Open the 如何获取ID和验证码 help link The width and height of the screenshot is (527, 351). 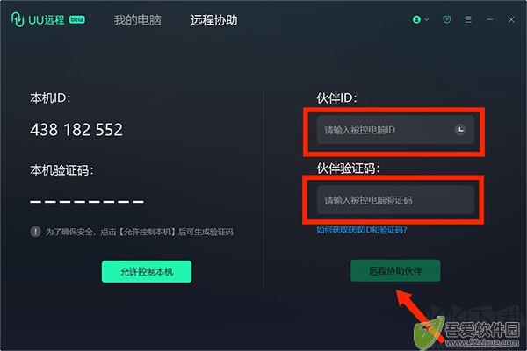point(362,230)
